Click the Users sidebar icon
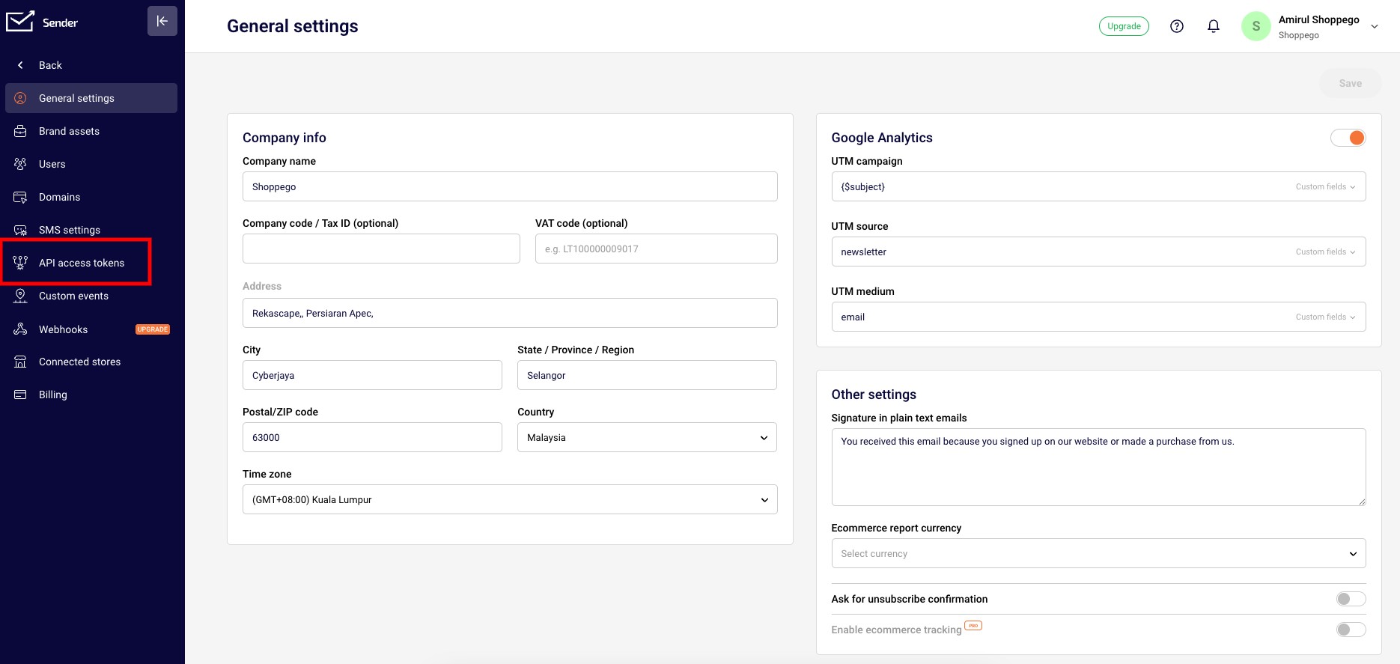This screenshot has height=664, width=1400. tap(21, 164)
